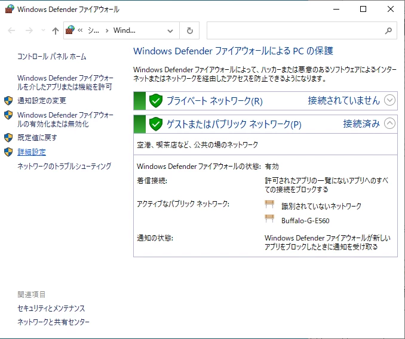Open 既定値に戻す link
The width and height of the screenshot is (405, 339).
[x=37, y=138]
